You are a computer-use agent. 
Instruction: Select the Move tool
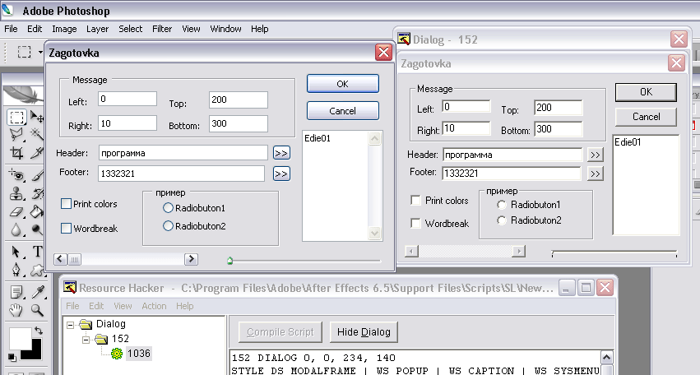37,118
